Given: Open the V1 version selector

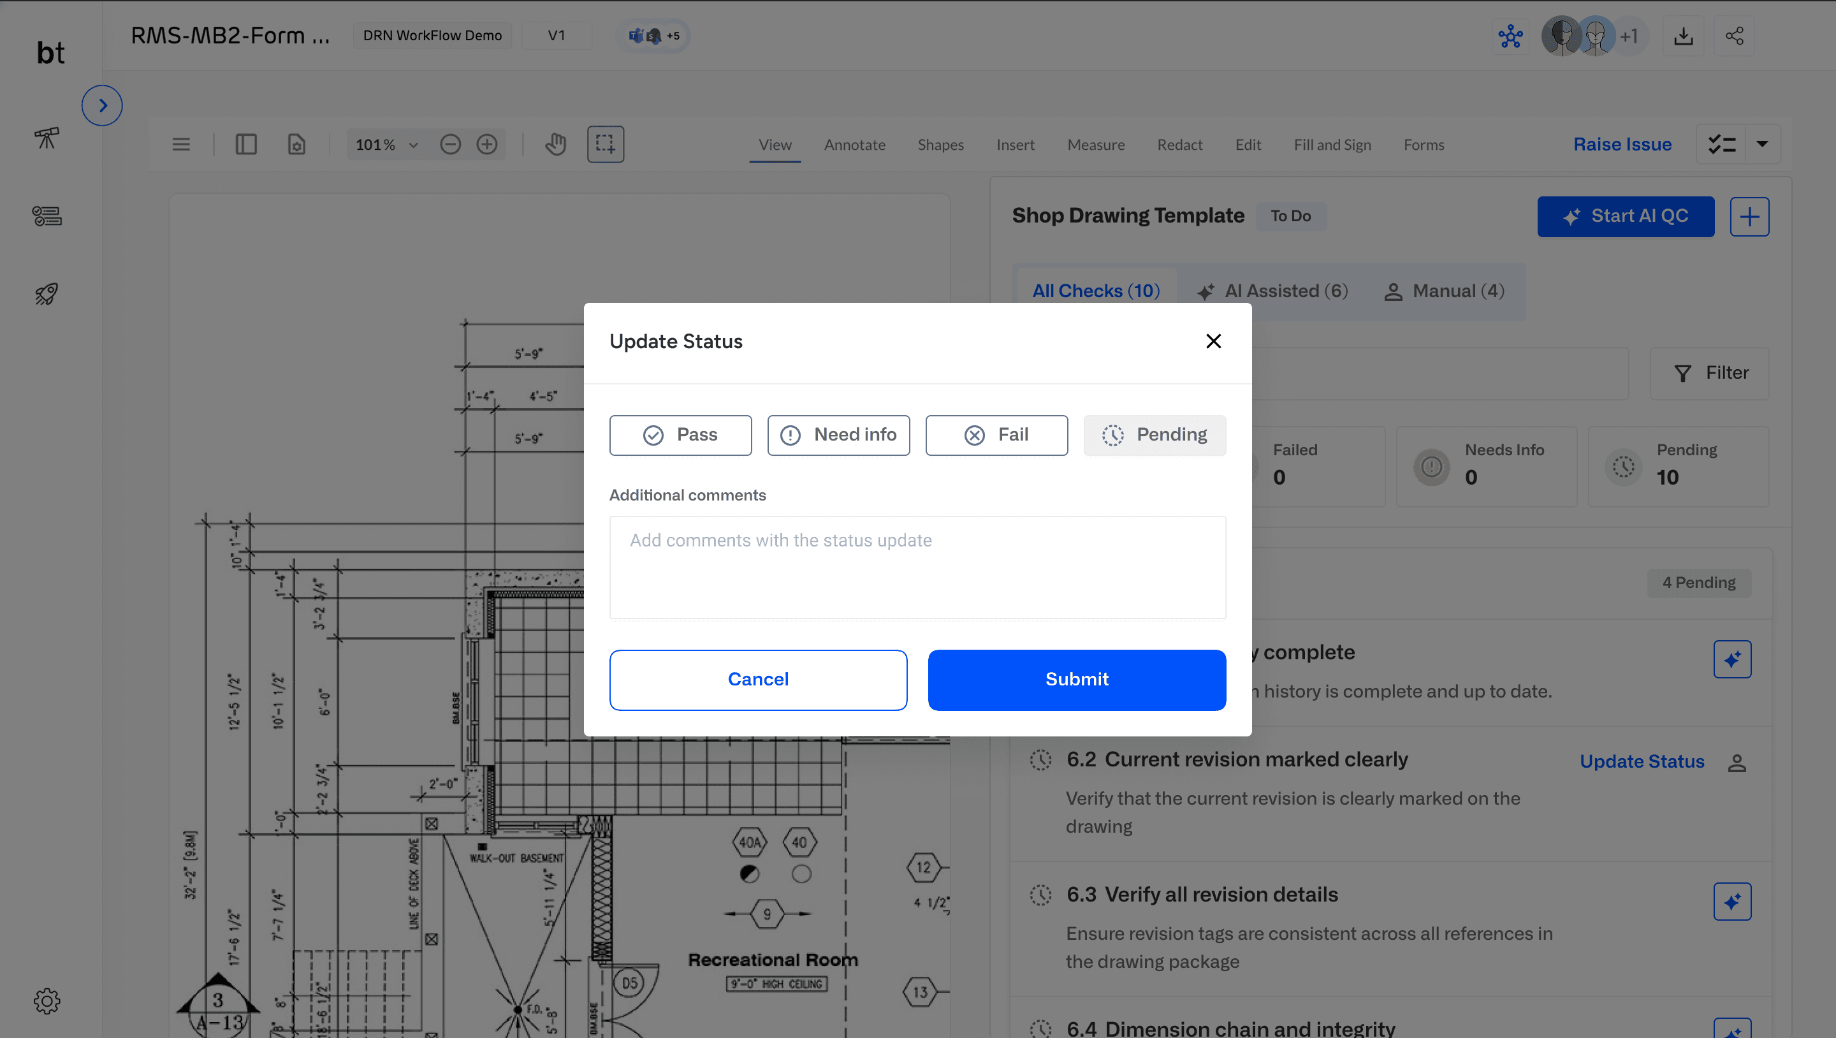Looking at the screenshot, I should tap(556, 36).
